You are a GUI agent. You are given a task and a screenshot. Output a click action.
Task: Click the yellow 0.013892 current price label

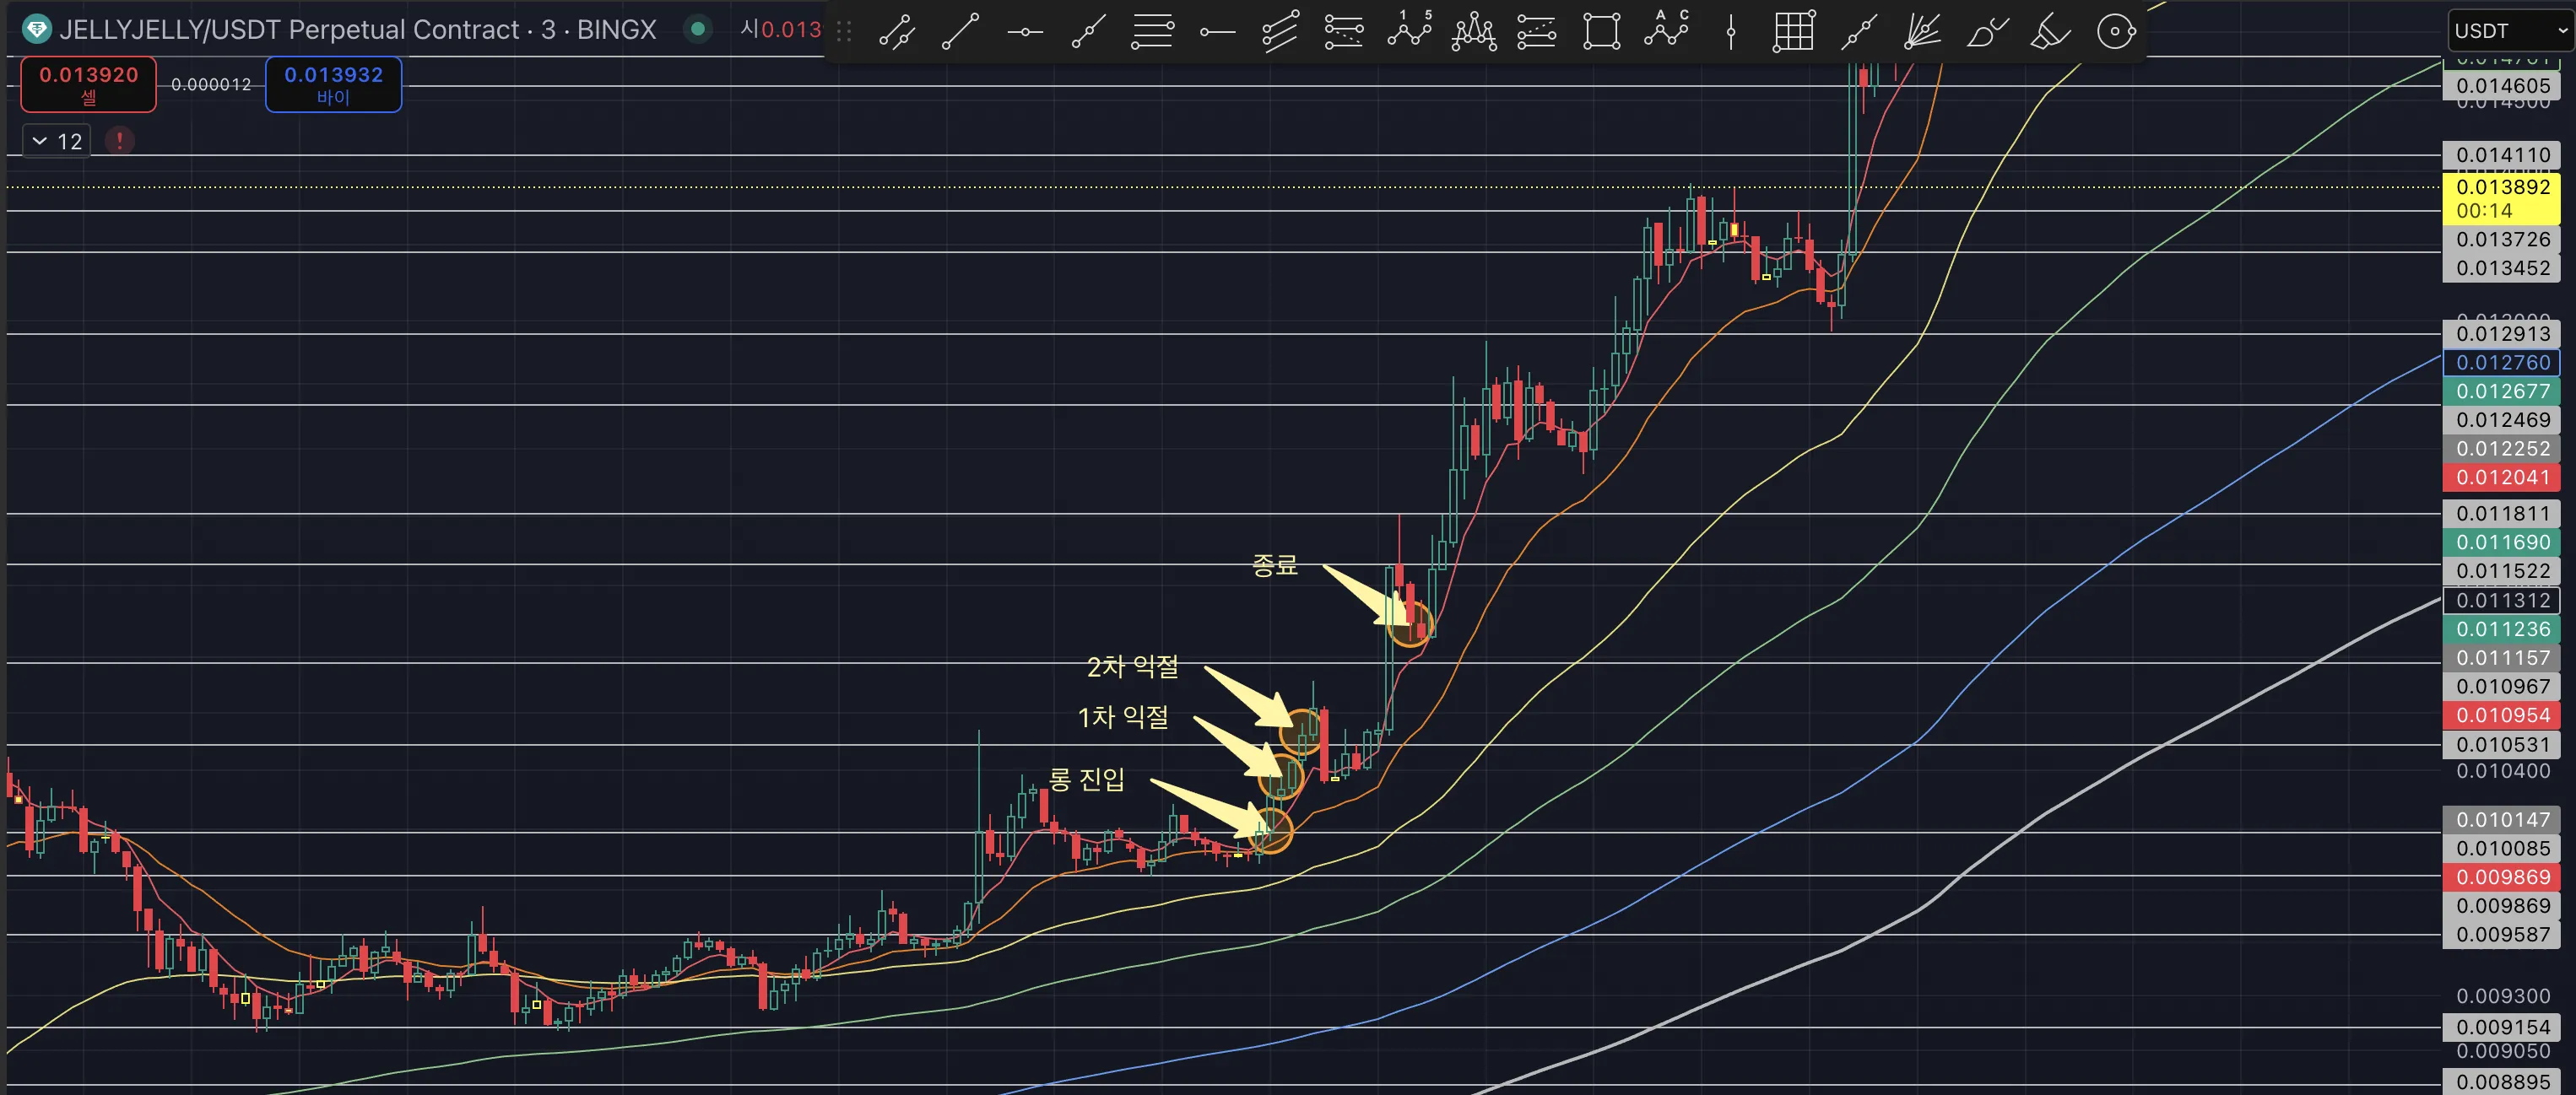point(2501,197)
